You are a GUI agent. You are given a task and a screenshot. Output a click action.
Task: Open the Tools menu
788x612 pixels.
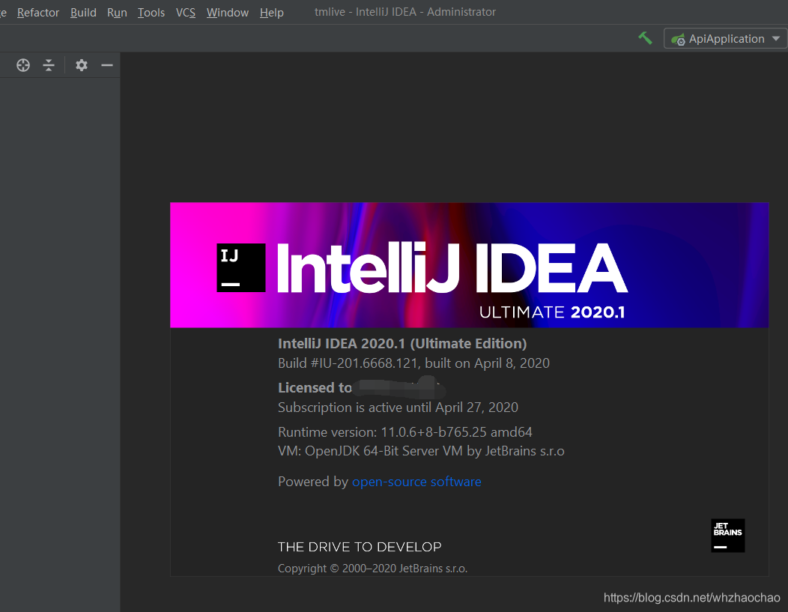pyautogui.click(x=151, y=12)
